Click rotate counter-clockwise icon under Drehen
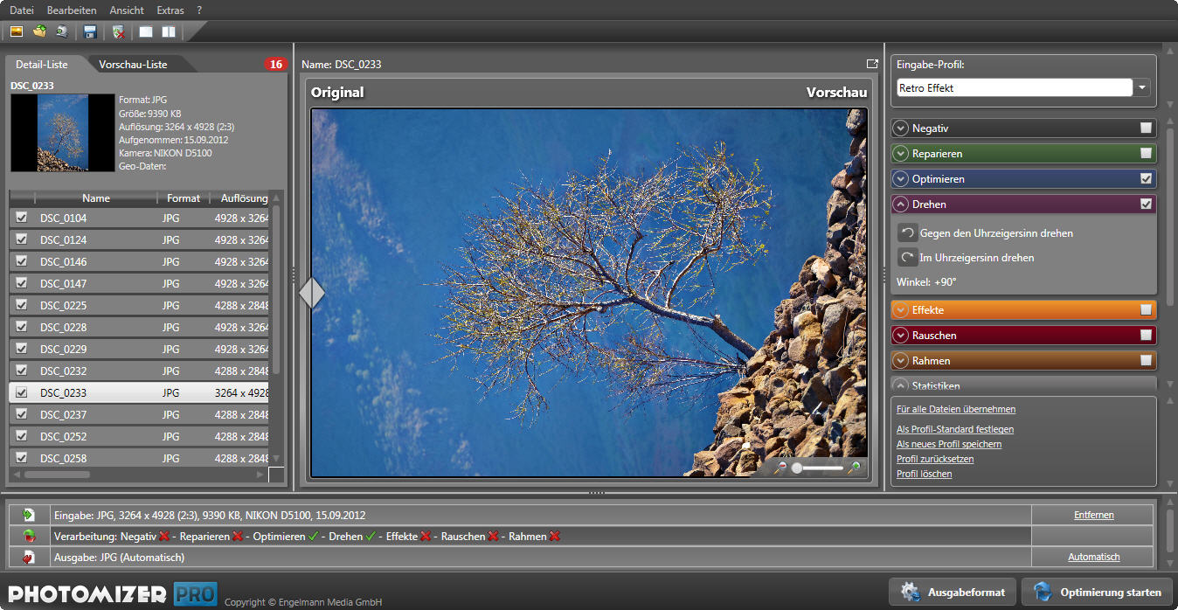This screenshot has width=1178, height=610. 908,233
